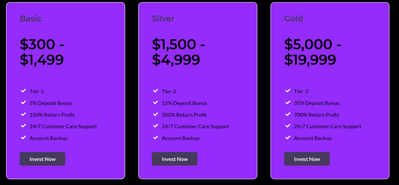
Task: Click Invest Now in Gold plan
Action: (x=307, y=159)
